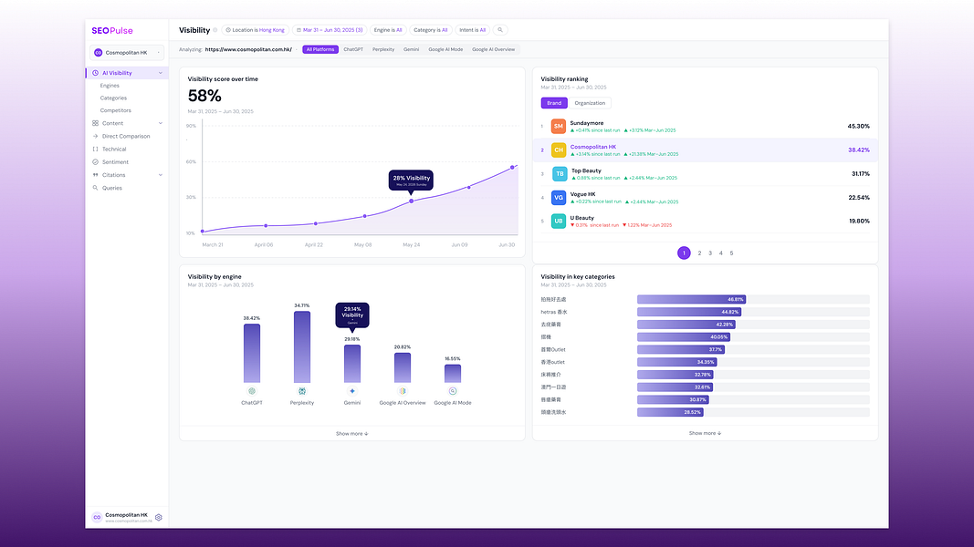Select the Google AI Overview platform tab
This screenshot has height=547, width=974.
tap(493, 49)
